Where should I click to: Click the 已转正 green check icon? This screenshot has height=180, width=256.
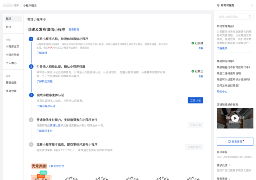tap(193, 71)
